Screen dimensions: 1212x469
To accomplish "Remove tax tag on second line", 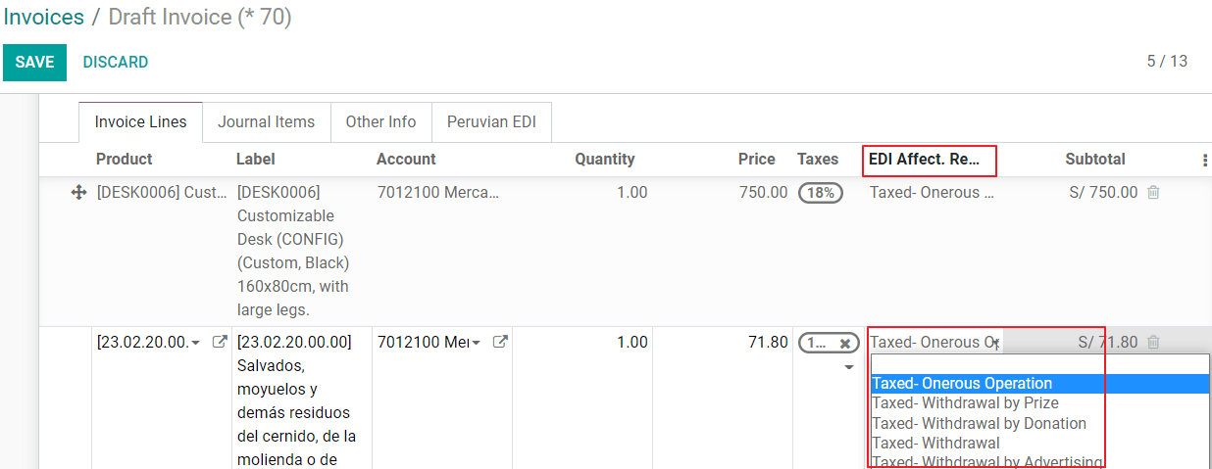I will coord(844,344).
